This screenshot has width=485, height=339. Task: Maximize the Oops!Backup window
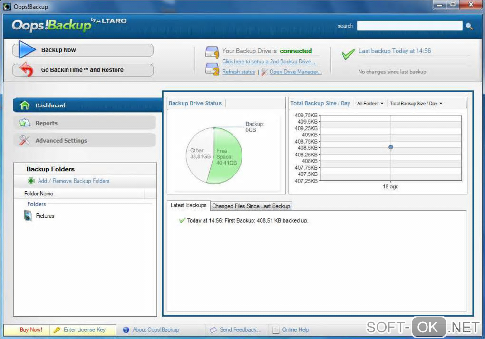(x=453, y=5)
